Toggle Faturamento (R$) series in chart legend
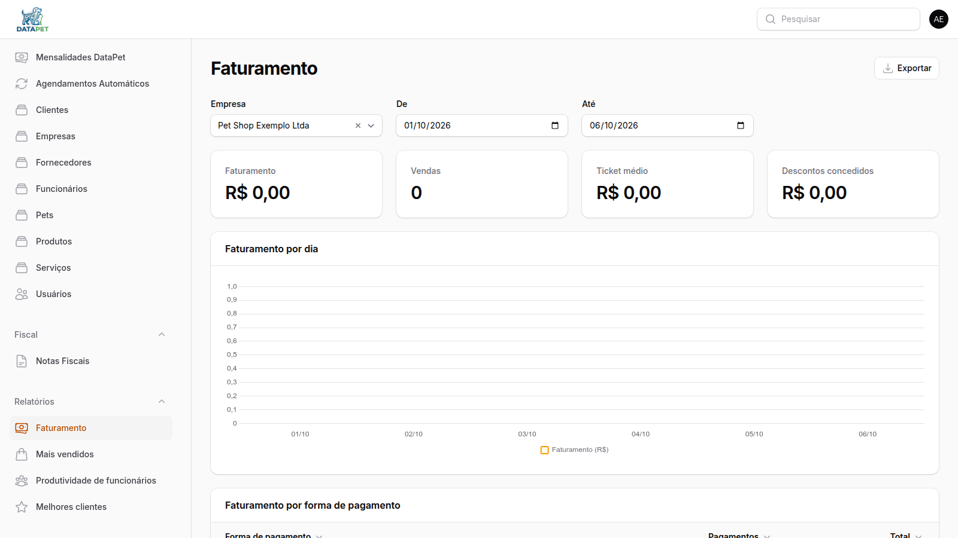Screen dimensions: 958x538 pos(574,450)
